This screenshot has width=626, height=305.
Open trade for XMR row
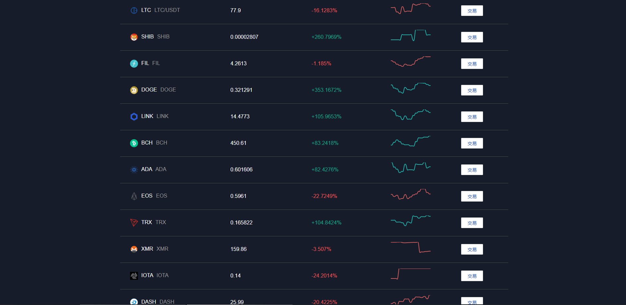point(472,249)
